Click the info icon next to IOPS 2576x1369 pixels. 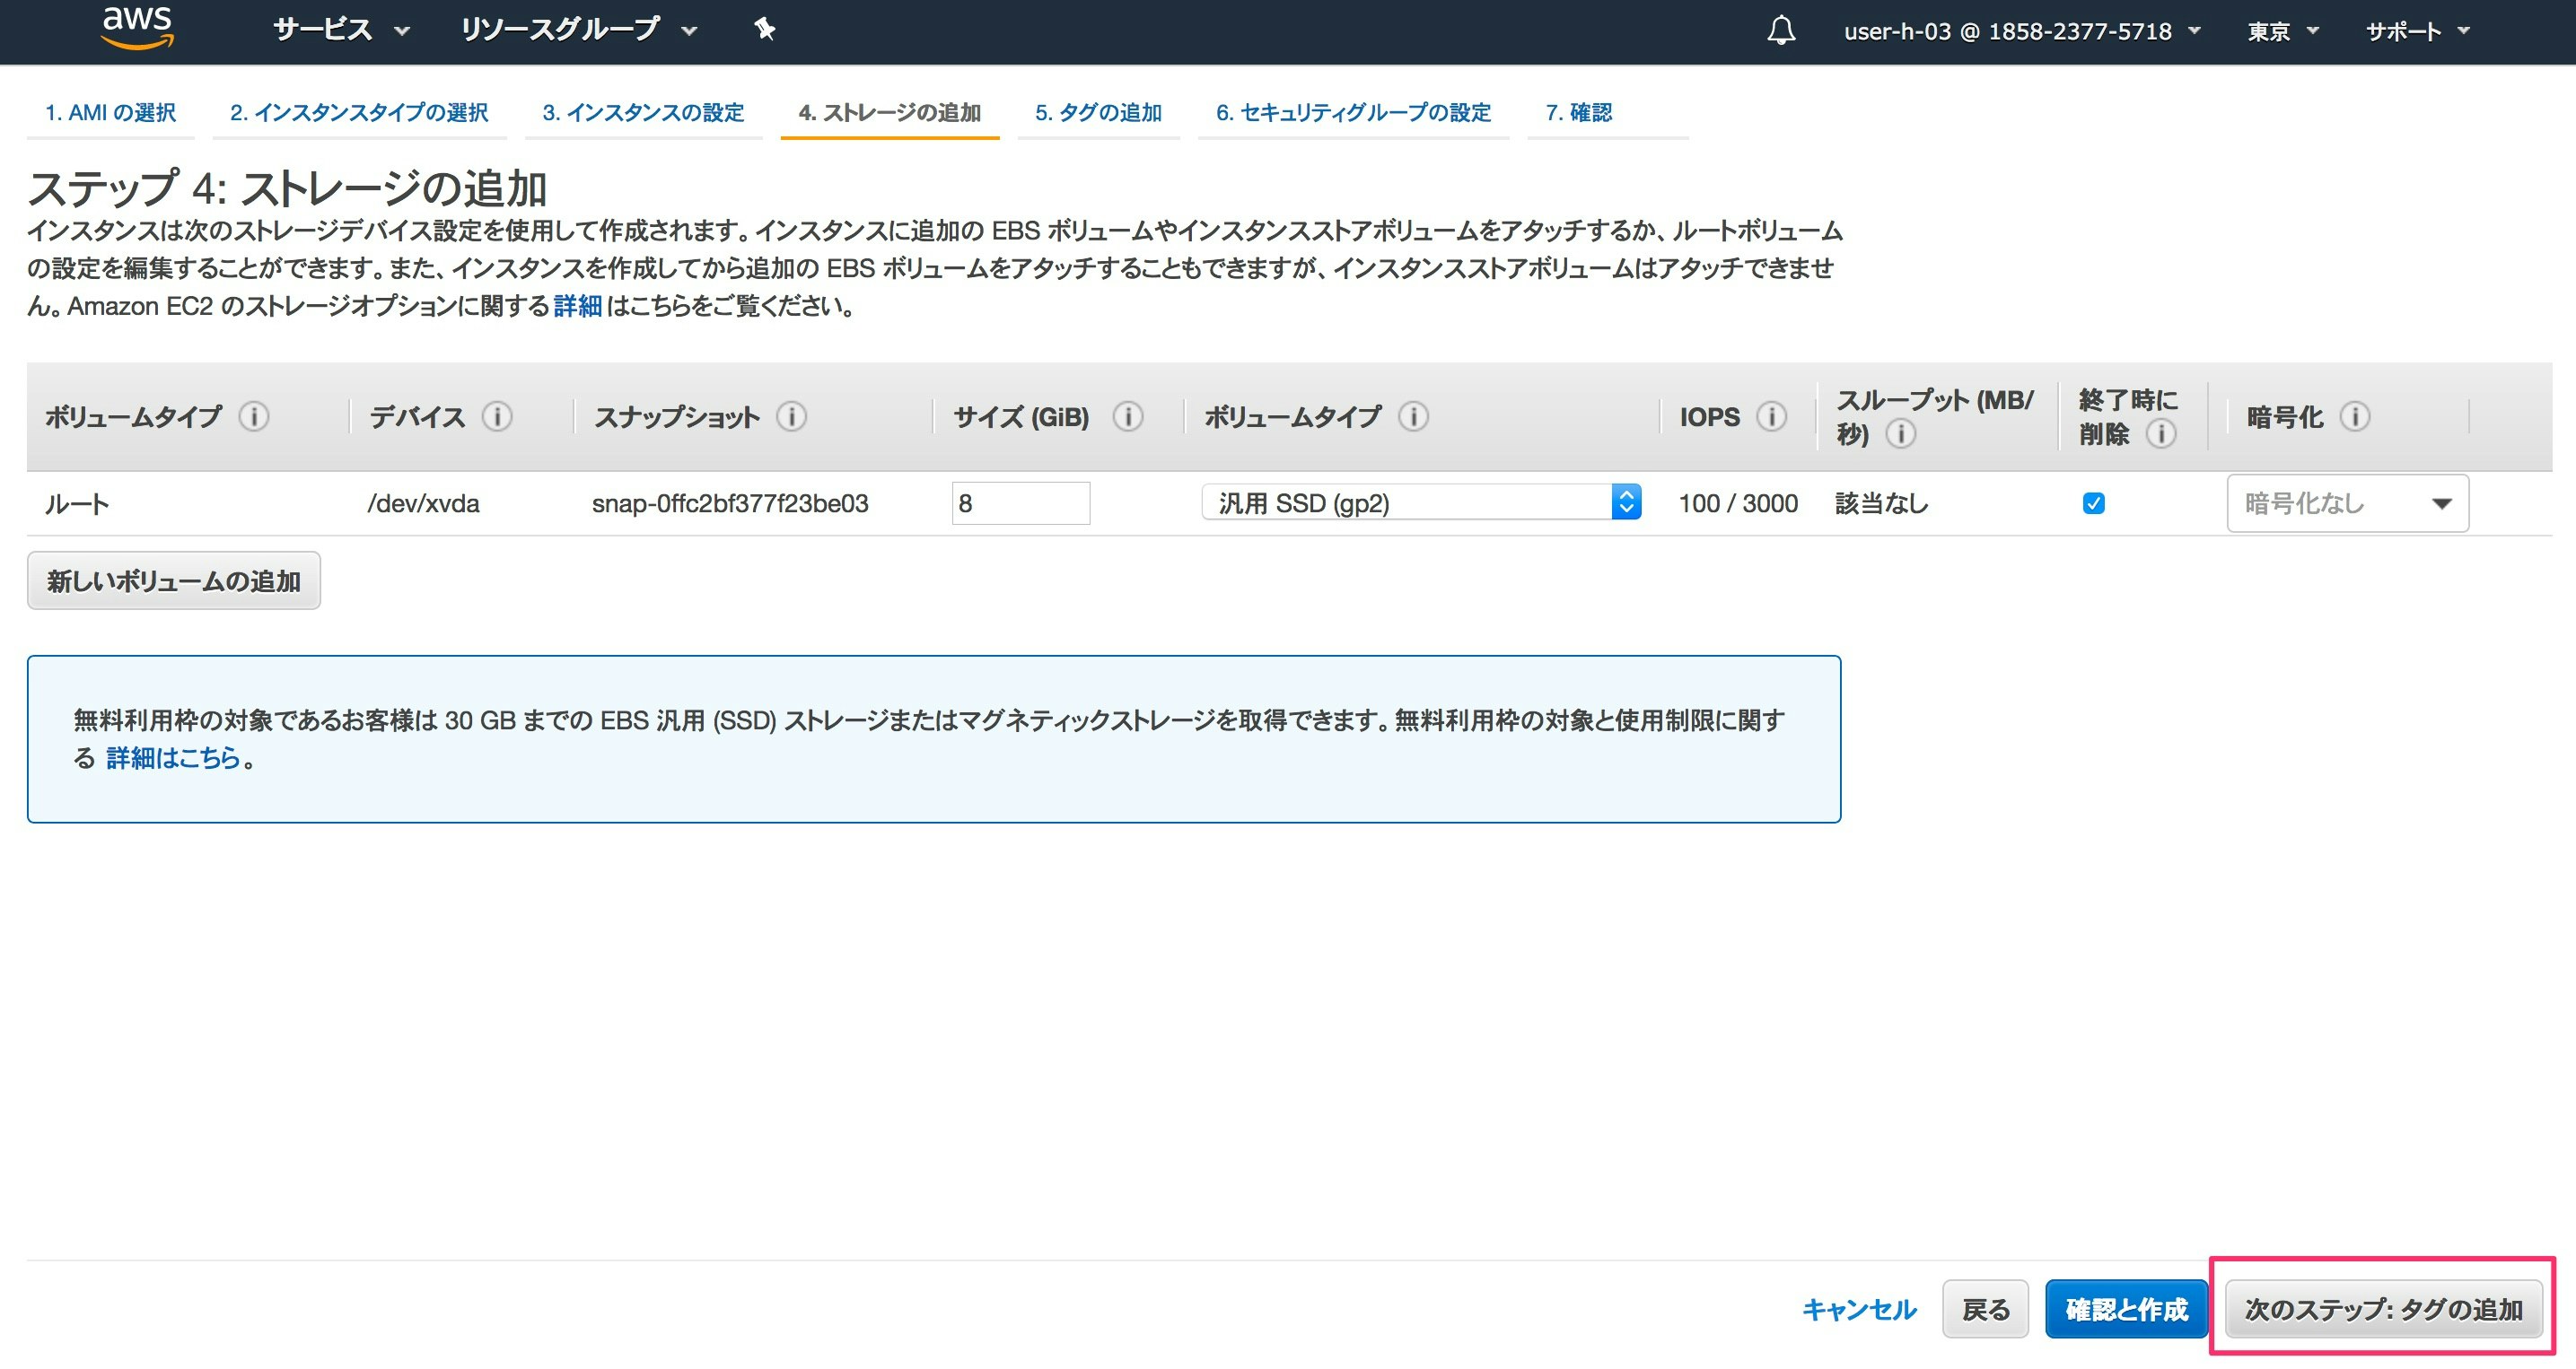(1772, 416)
